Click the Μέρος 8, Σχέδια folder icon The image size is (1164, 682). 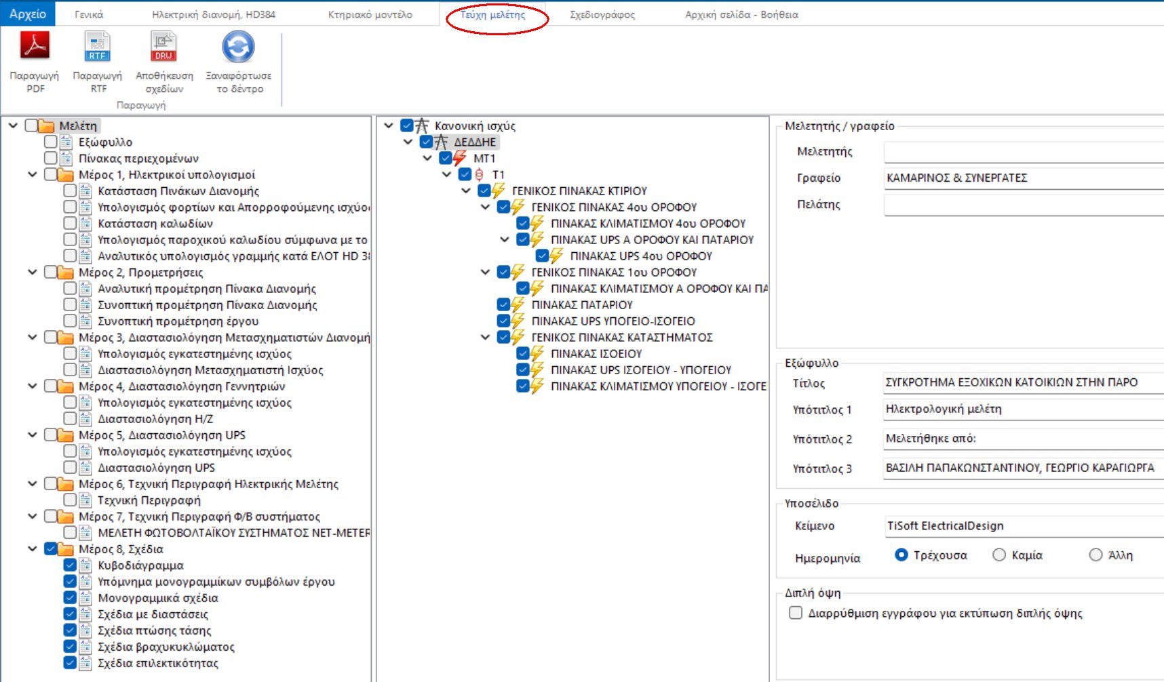tap(66, 549)
